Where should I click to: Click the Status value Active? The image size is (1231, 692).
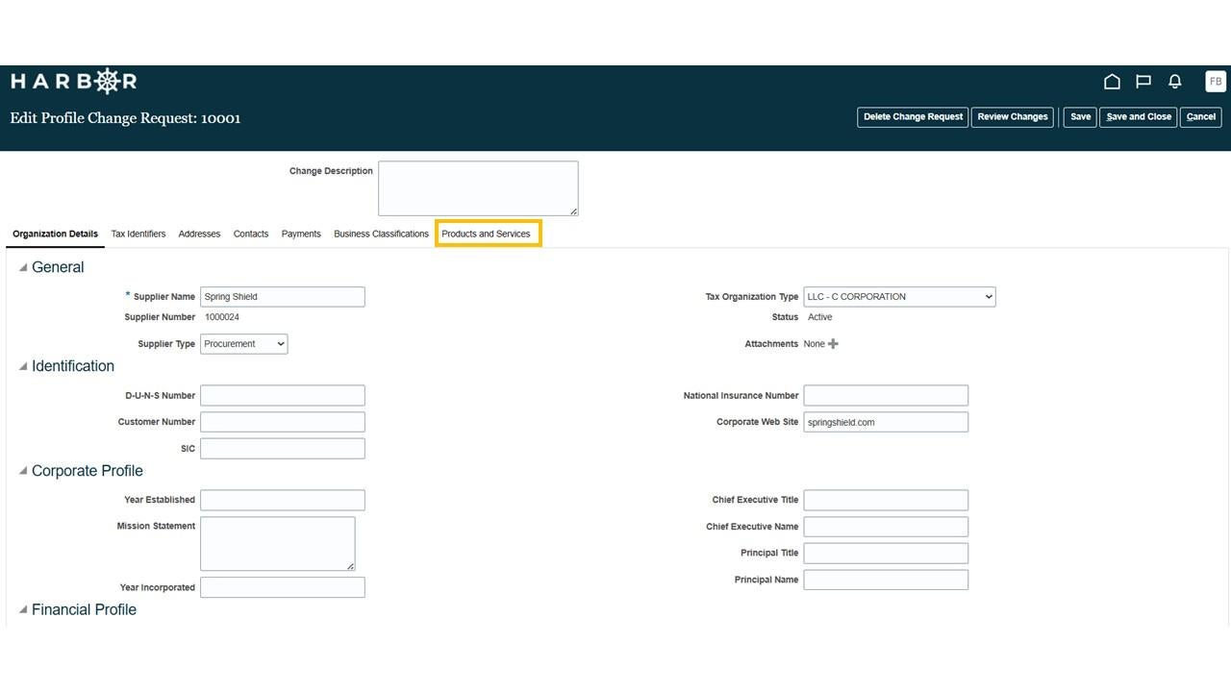point(820,317)
